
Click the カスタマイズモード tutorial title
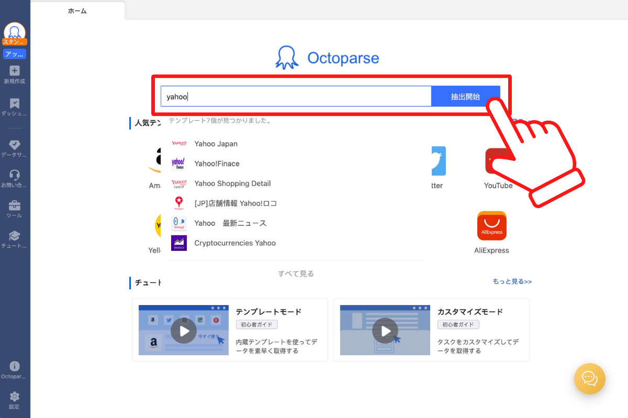click(470, 312)
